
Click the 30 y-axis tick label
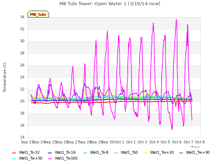[x=22, y=41]
